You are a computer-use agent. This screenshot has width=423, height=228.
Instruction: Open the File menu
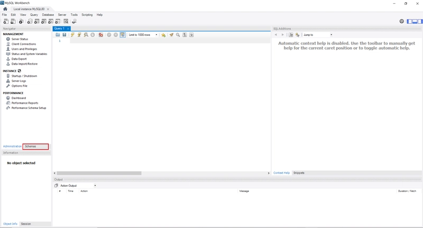[4, 15]
